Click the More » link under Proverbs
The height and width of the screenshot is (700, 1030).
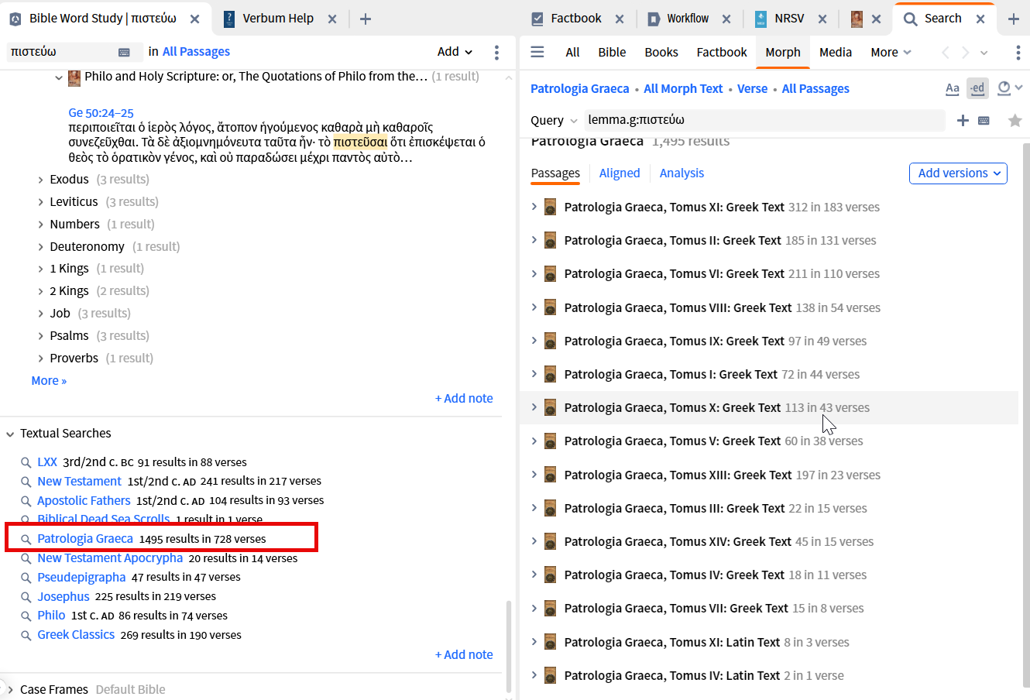coord(49,381)
